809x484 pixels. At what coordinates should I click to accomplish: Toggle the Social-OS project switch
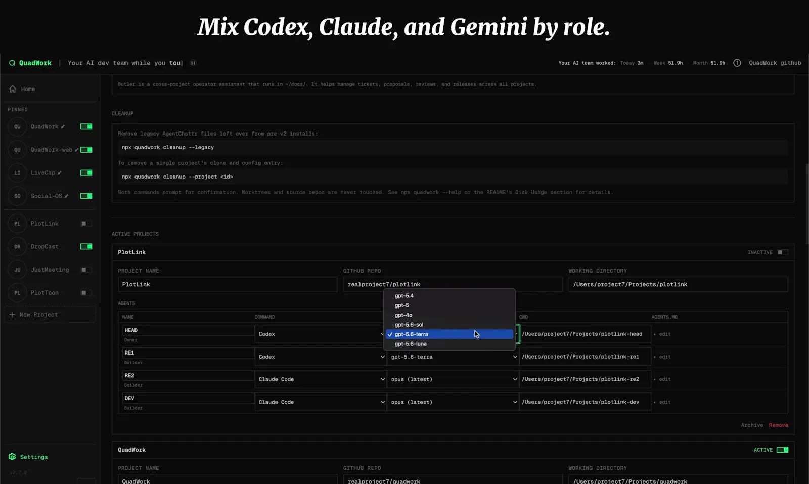click(x=86, y=196)
